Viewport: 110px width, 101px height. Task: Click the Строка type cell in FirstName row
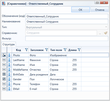58,65
